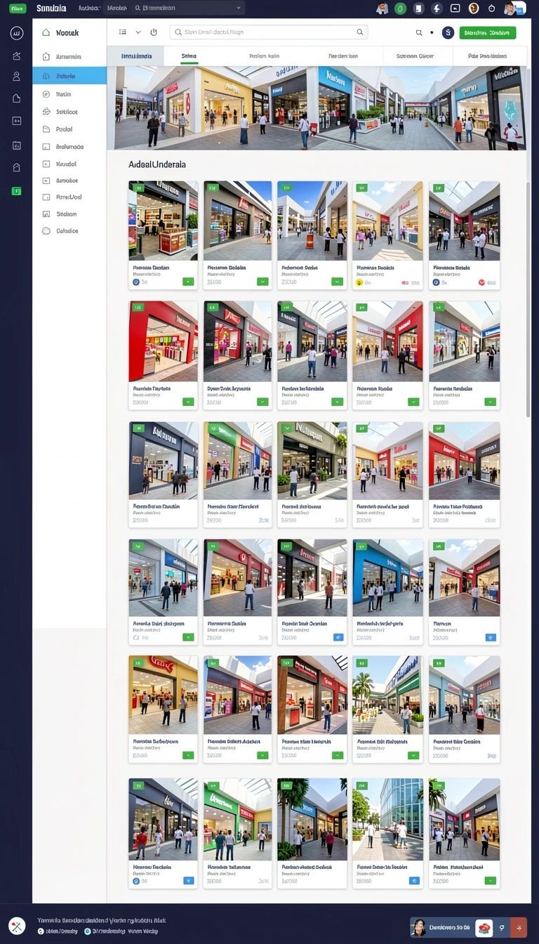Screen dimensions: 539x944
Task: Click the AdealUnderaia section heading
Action: coord(157,164)
